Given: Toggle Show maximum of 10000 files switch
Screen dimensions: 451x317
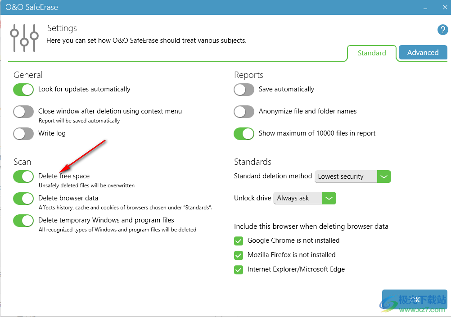Looking at the screenshot, I should [244, 134].
